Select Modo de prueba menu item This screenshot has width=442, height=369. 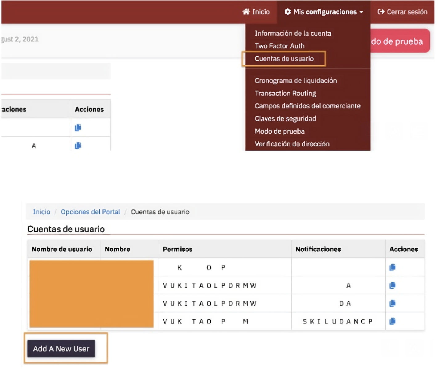pos(279,131)
